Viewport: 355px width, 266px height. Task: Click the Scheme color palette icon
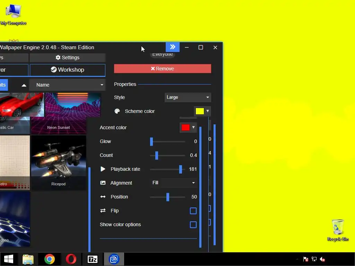click(x=117, y=111)
